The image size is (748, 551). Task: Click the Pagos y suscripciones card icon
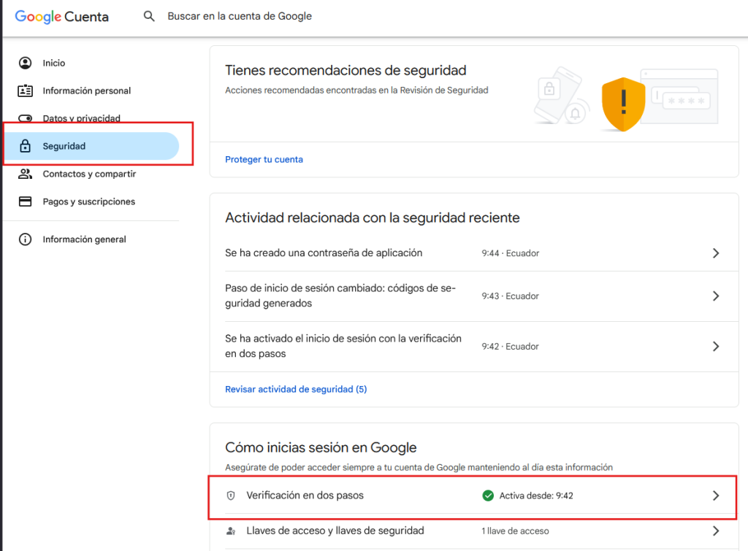[26, 201]
